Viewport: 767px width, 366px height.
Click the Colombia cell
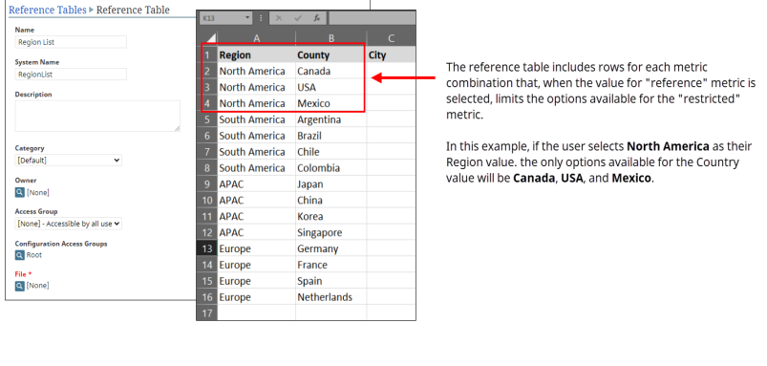[x=331, y=168]
